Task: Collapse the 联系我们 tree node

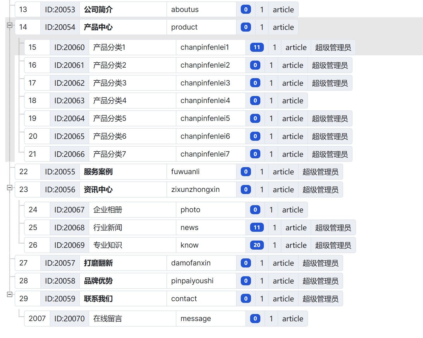Action: tap(9, 294)
